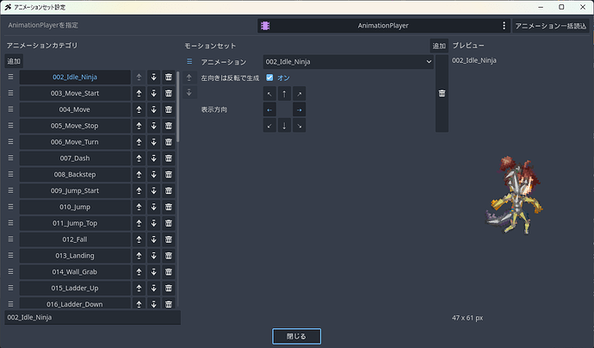Select the 010_Jump category

tap(75, 207)
